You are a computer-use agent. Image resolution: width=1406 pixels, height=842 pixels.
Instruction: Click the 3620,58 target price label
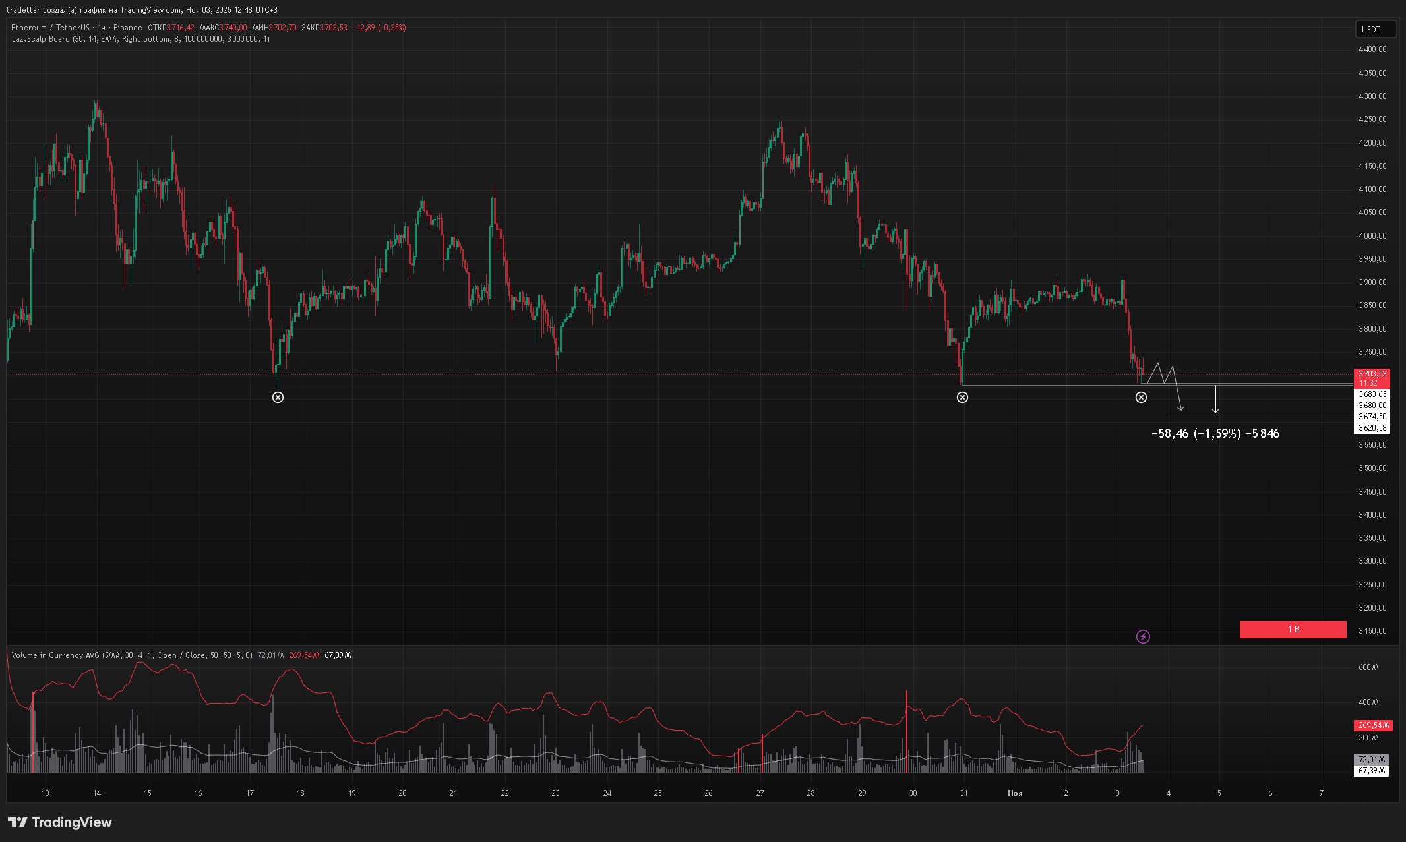coord(1372,428)
